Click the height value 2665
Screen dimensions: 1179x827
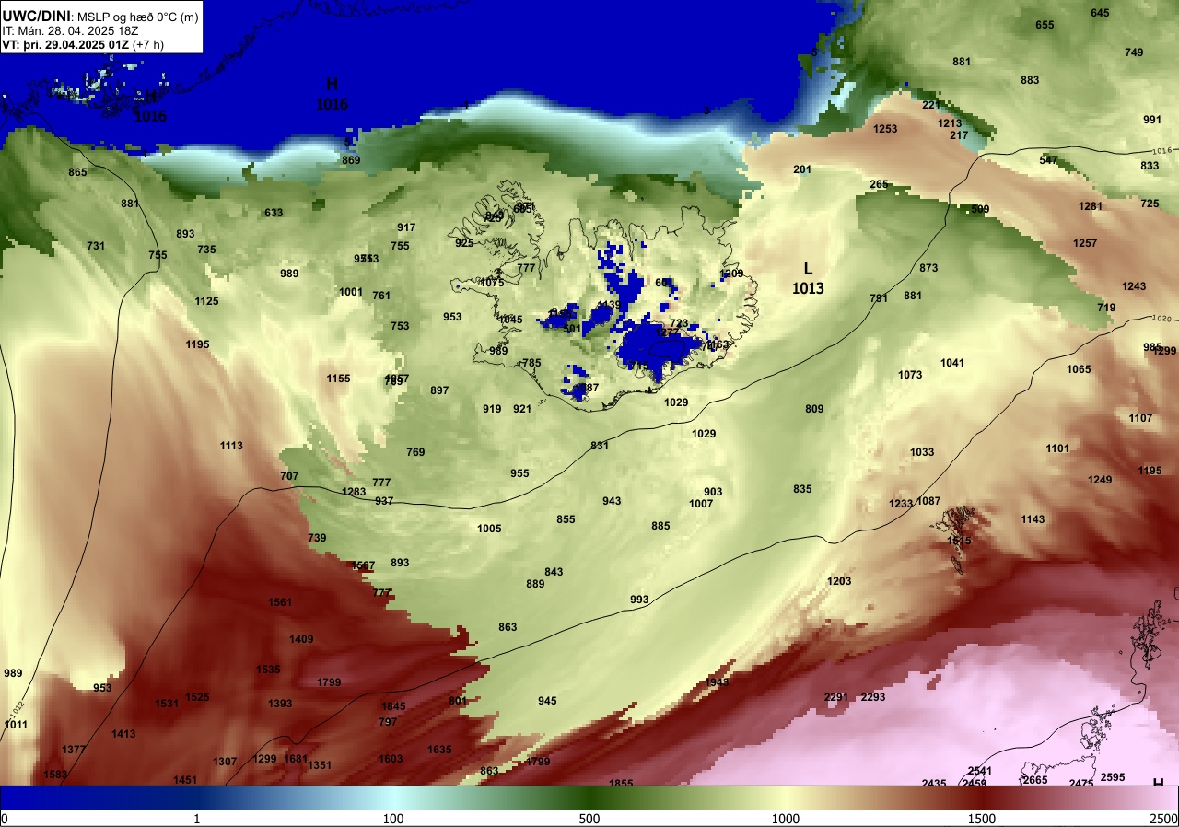(1035, 780)
